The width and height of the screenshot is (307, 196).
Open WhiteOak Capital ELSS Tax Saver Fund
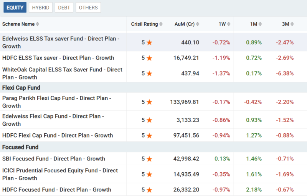62,73
